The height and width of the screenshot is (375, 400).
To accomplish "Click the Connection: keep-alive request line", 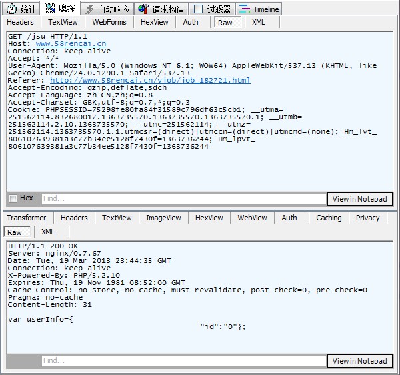I will coord(59,51).
